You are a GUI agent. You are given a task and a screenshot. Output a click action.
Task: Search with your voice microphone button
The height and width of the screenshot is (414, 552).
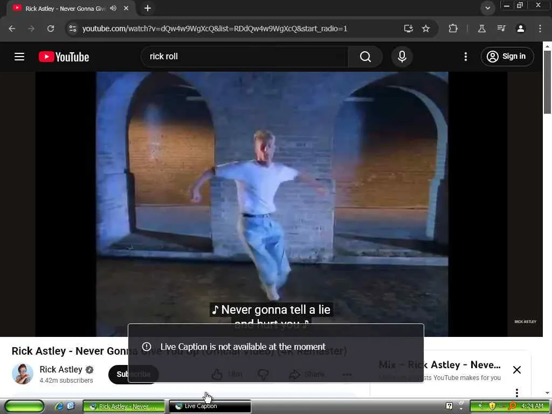402,56
